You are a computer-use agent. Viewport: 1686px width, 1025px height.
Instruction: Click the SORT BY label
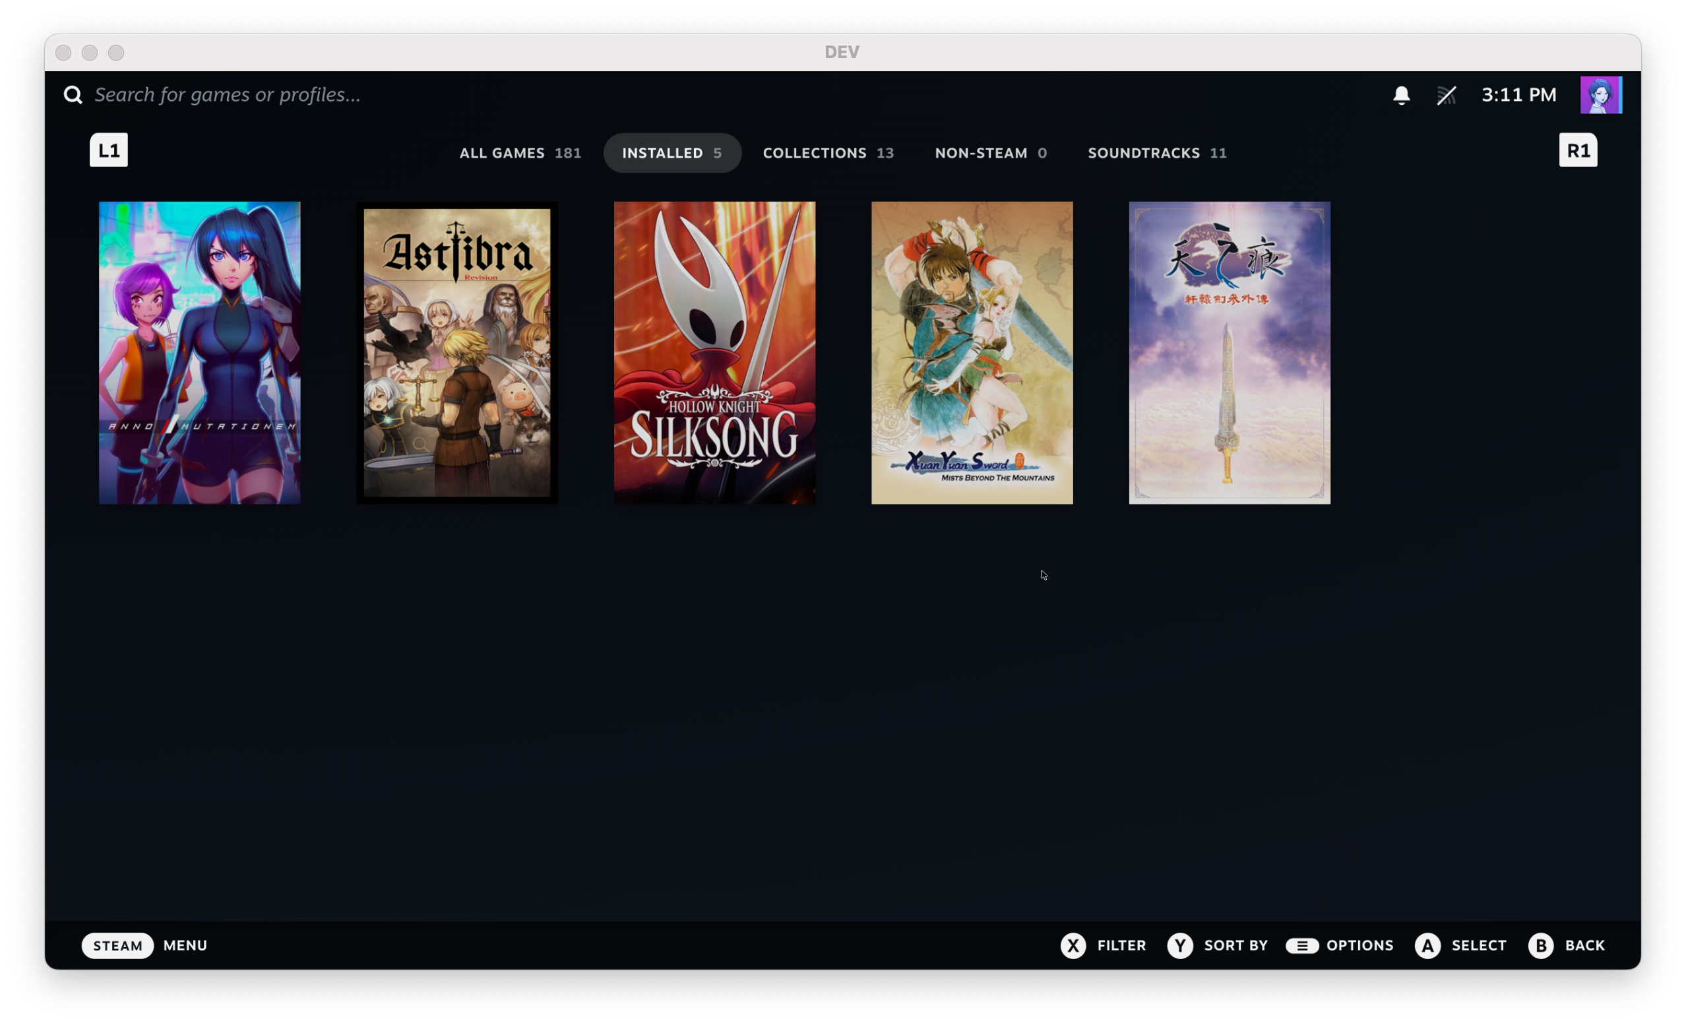1235,946
